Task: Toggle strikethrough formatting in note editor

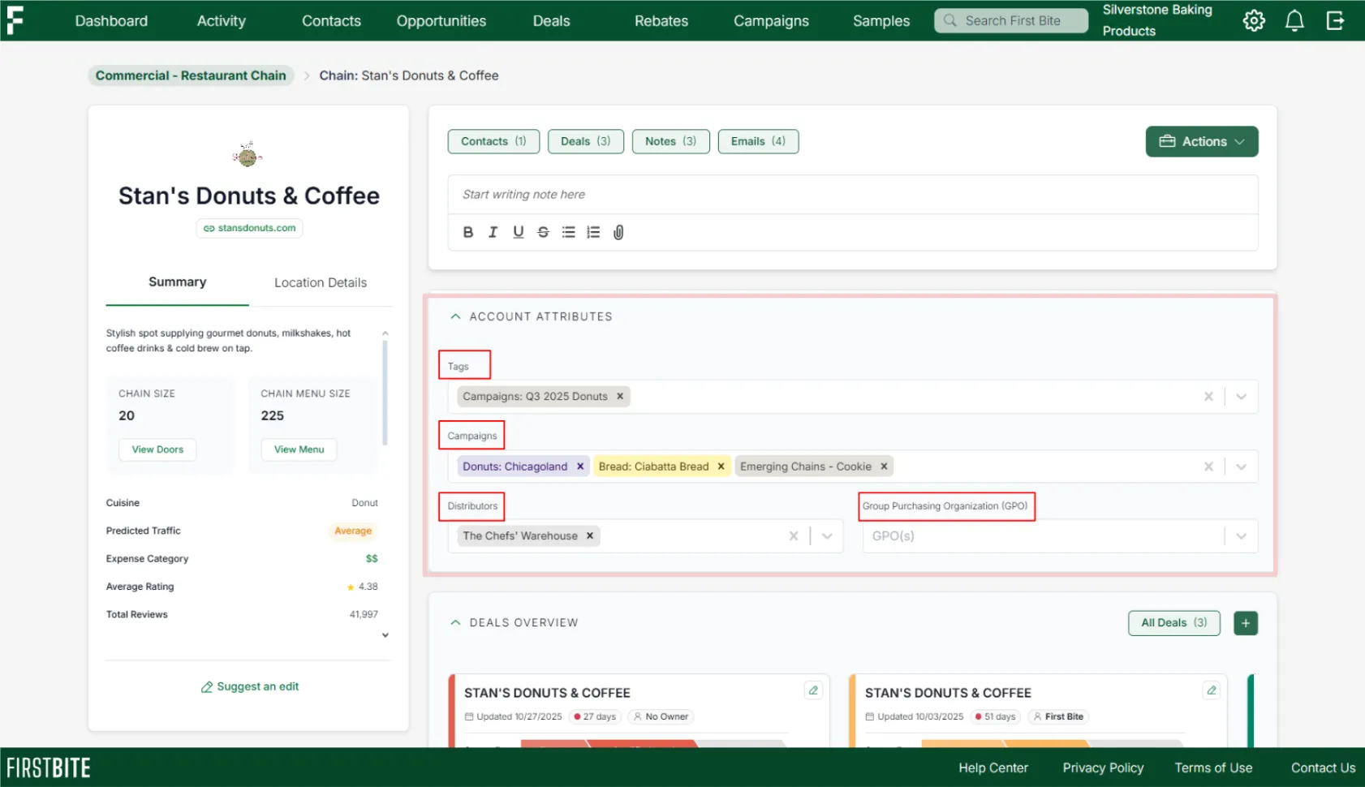Action: pos(543,232)
